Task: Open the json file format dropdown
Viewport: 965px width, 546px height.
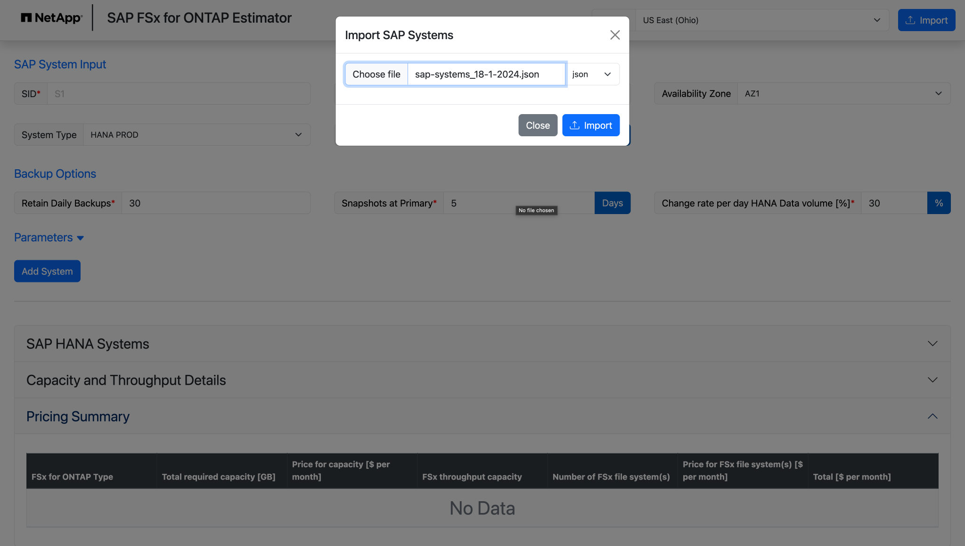Action: point(592,74)
